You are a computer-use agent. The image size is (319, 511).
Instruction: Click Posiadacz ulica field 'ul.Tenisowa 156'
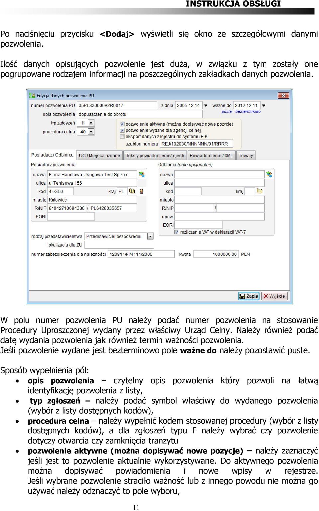coord(92,183)
